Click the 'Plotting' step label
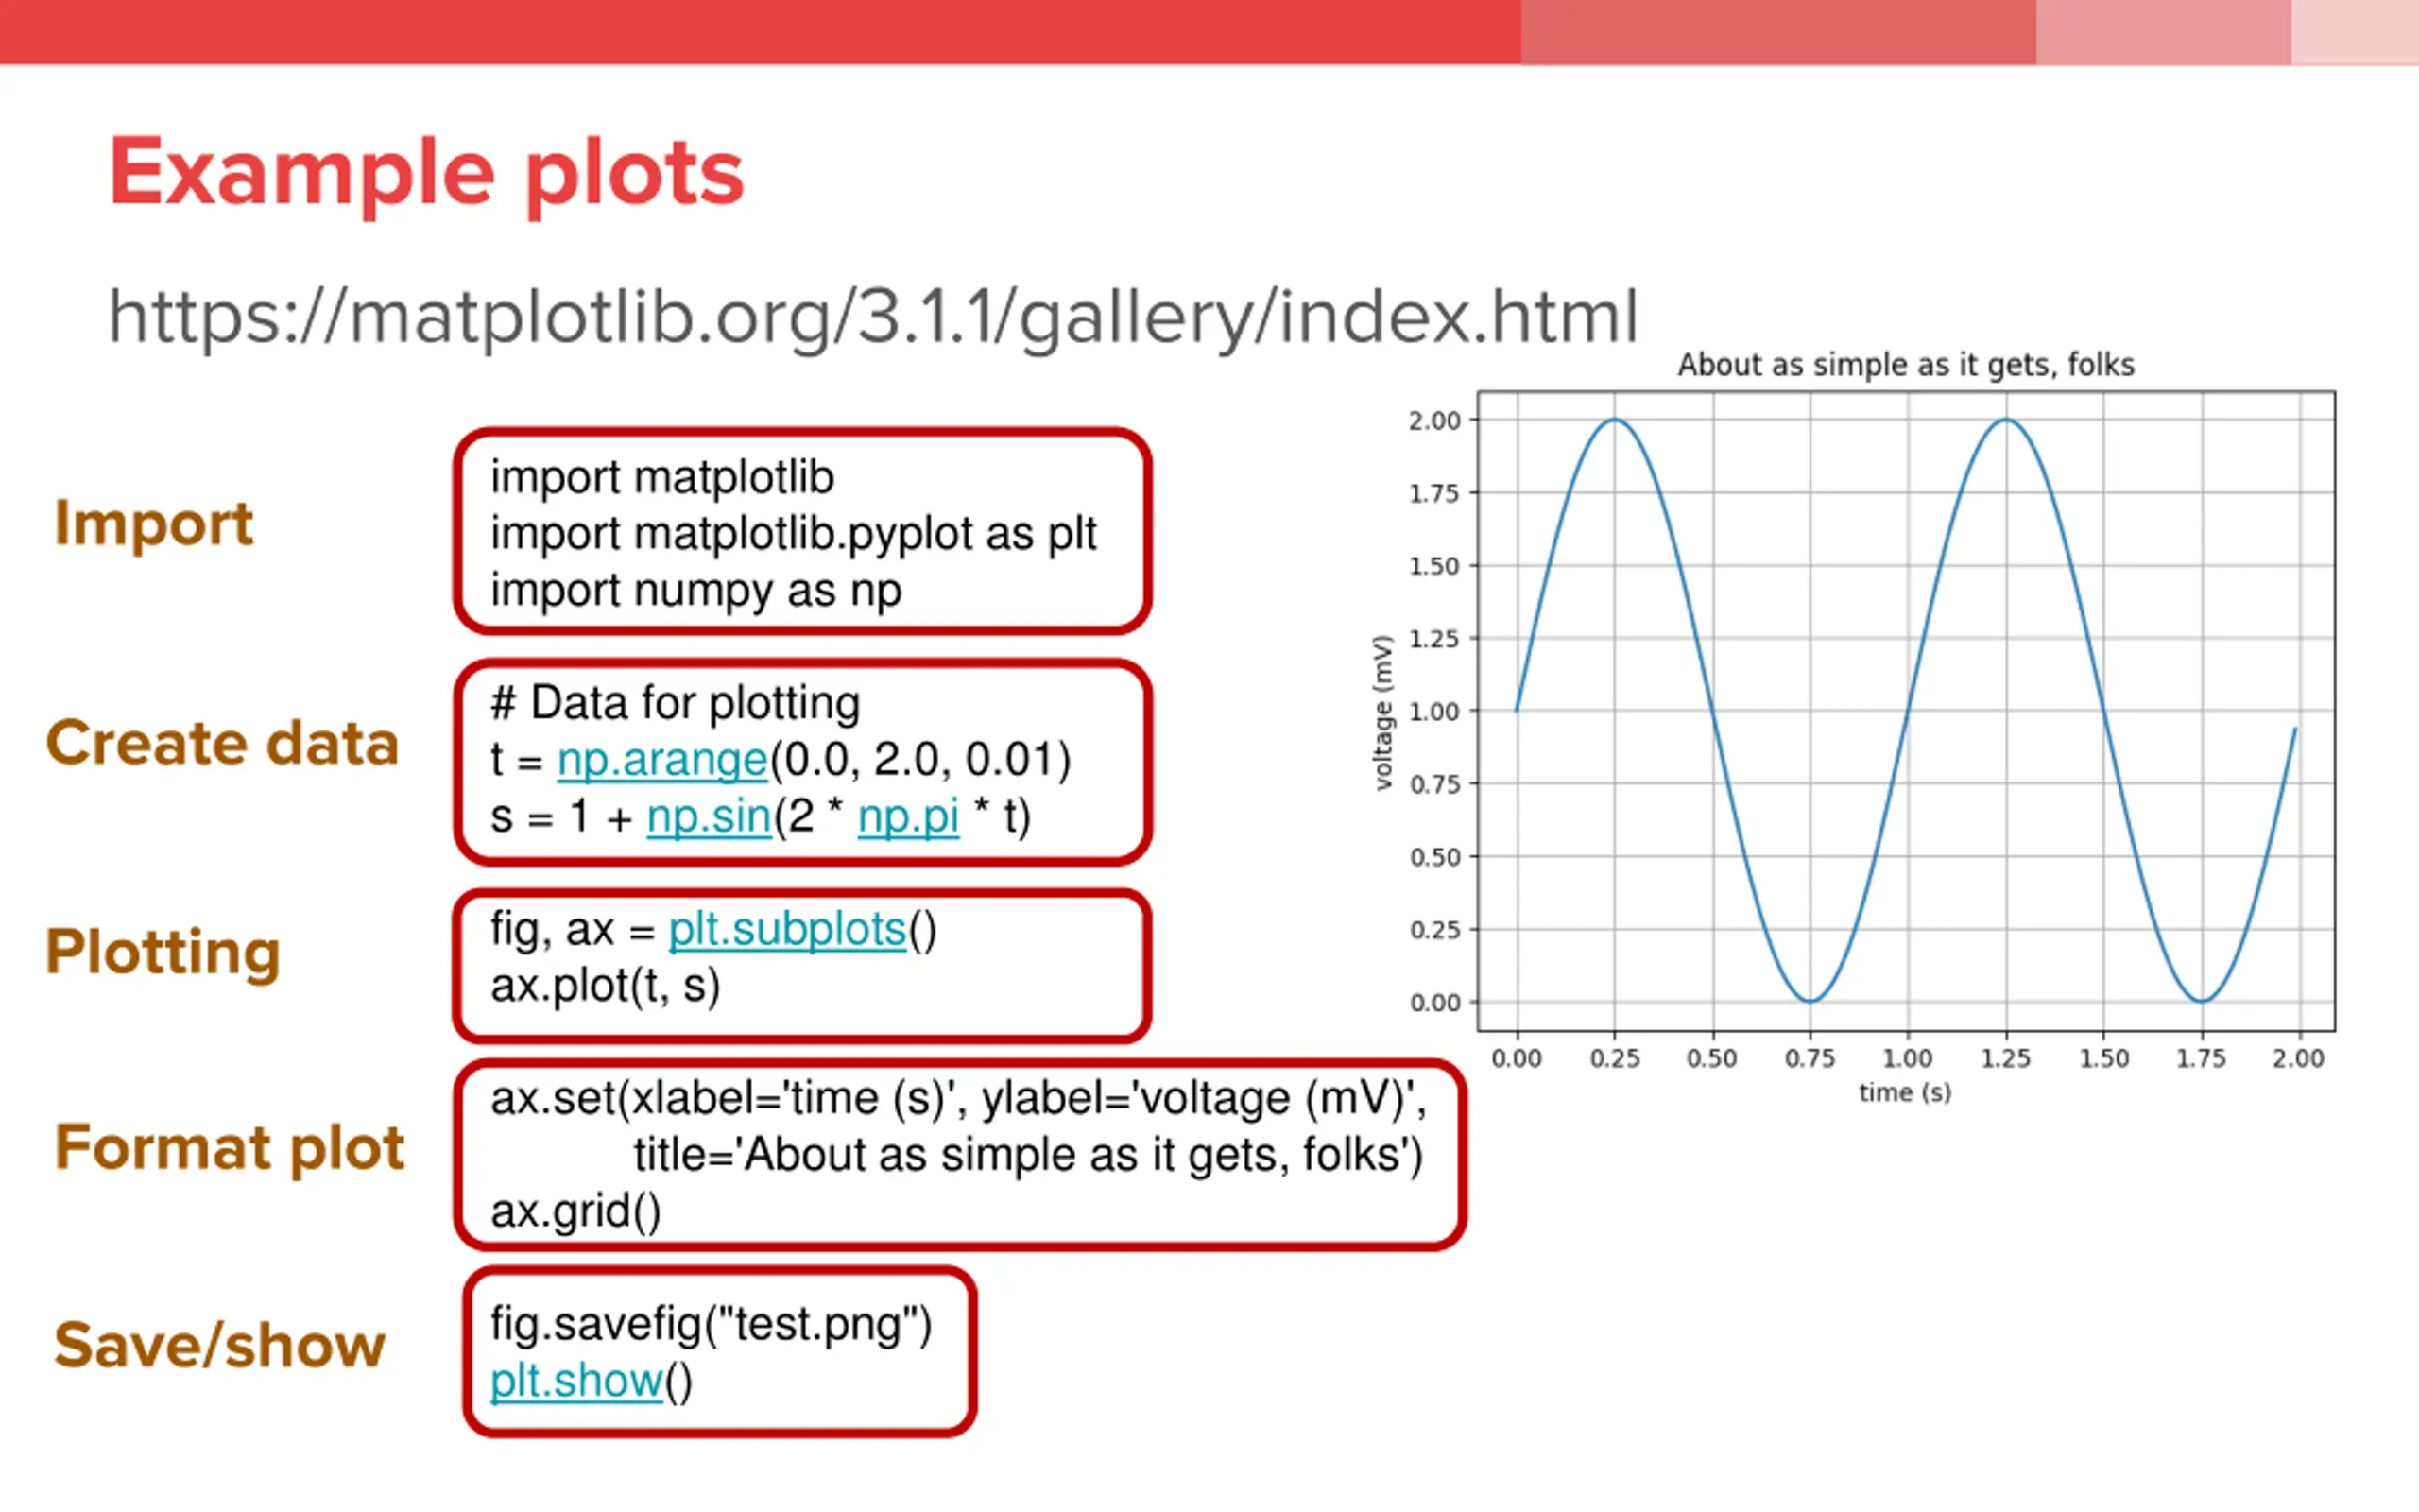The image size is (2419, 1512). pyautogui.click(x=163, y=953)
